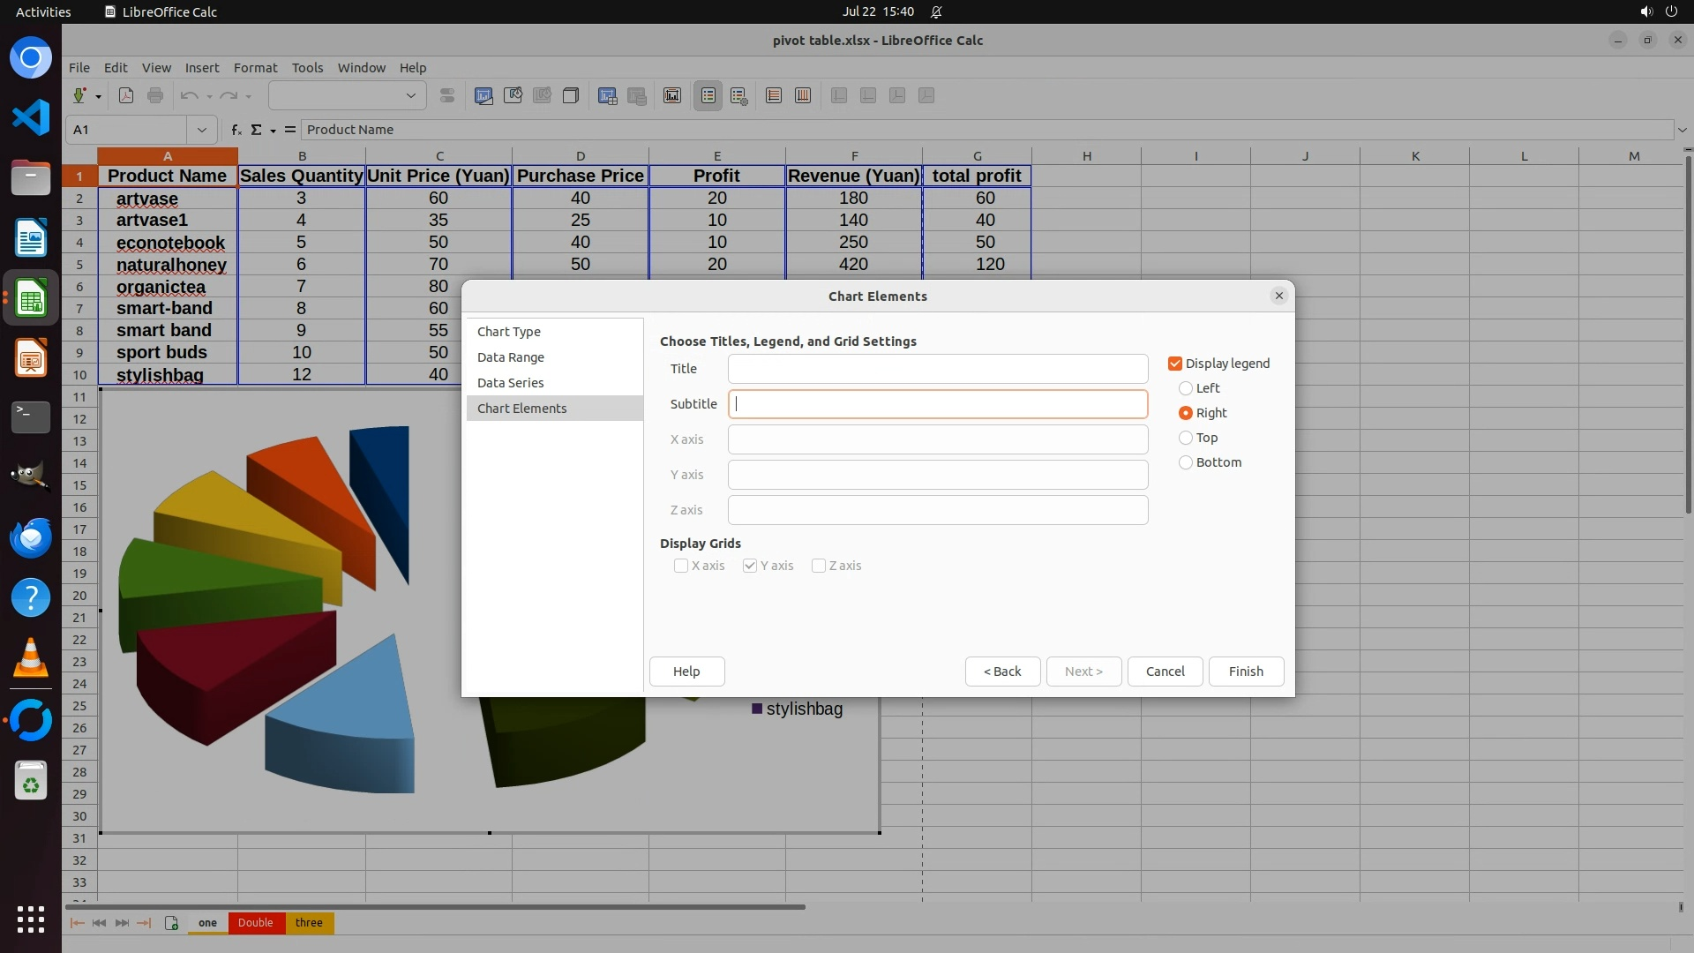Select the Bottom legend position radio

click(1186, 462)
